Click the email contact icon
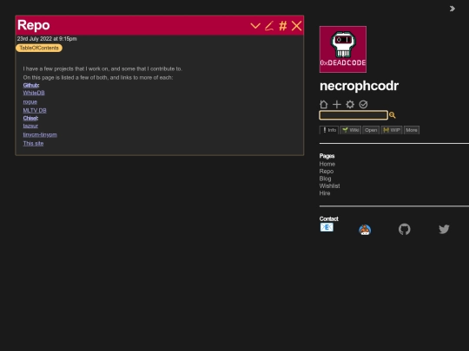The image size is (469, 351). (327, 227)
